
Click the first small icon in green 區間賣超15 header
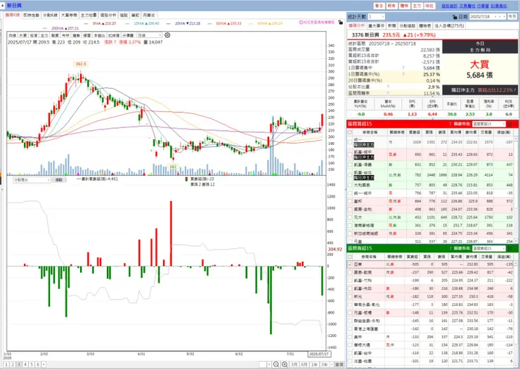[509, 248]
